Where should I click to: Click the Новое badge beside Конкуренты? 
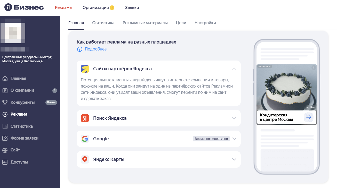coord(51,102)
